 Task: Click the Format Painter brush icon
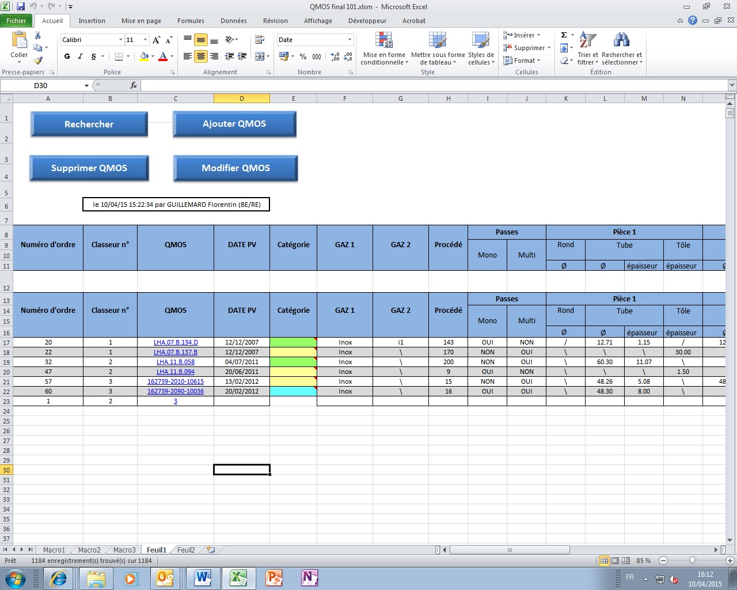(38, 60)
